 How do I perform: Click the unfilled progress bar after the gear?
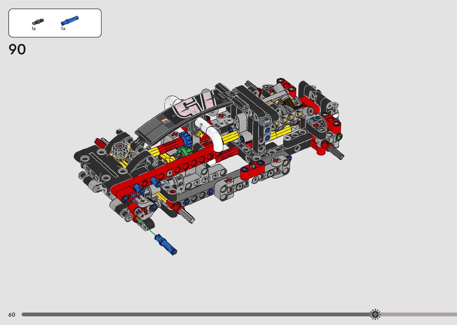[x=418, y=314]
